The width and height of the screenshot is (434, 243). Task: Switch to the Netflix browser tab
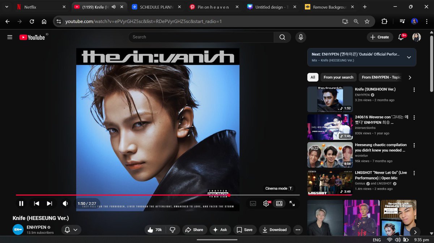tap(41, 7)
